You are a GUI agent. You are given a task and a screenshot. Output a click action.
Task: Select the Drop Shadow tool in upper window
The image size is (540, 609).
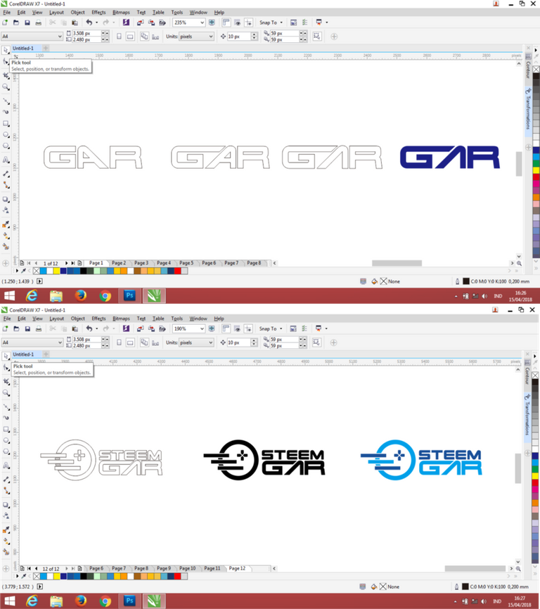click(6, 199)
